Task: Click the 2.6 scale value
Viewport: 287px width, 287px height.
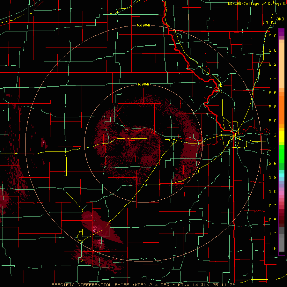Action: pyautogui.click(x=273, y=164)
